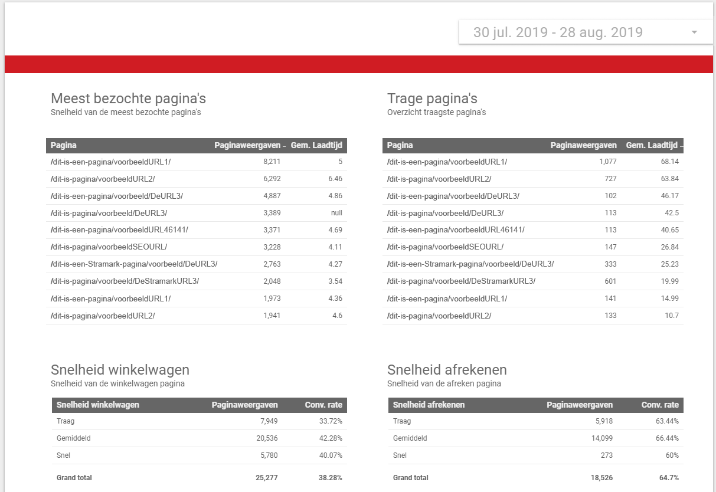
Task: Click Pagina header in Meest bezochte table
Action: [x=64, y=145]
